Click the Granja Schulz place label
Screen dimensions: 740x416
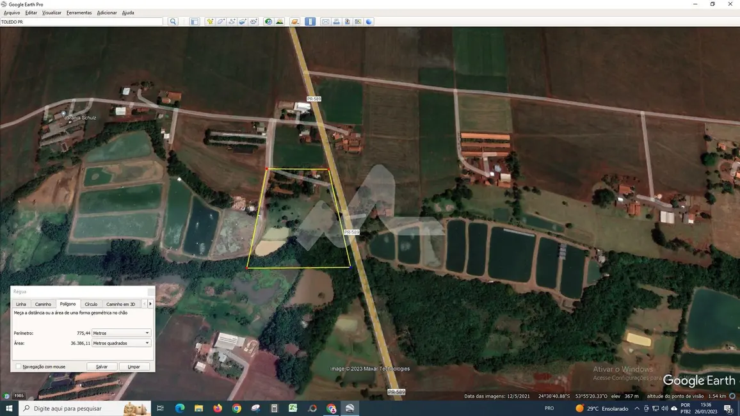click(x=81, y=118)
